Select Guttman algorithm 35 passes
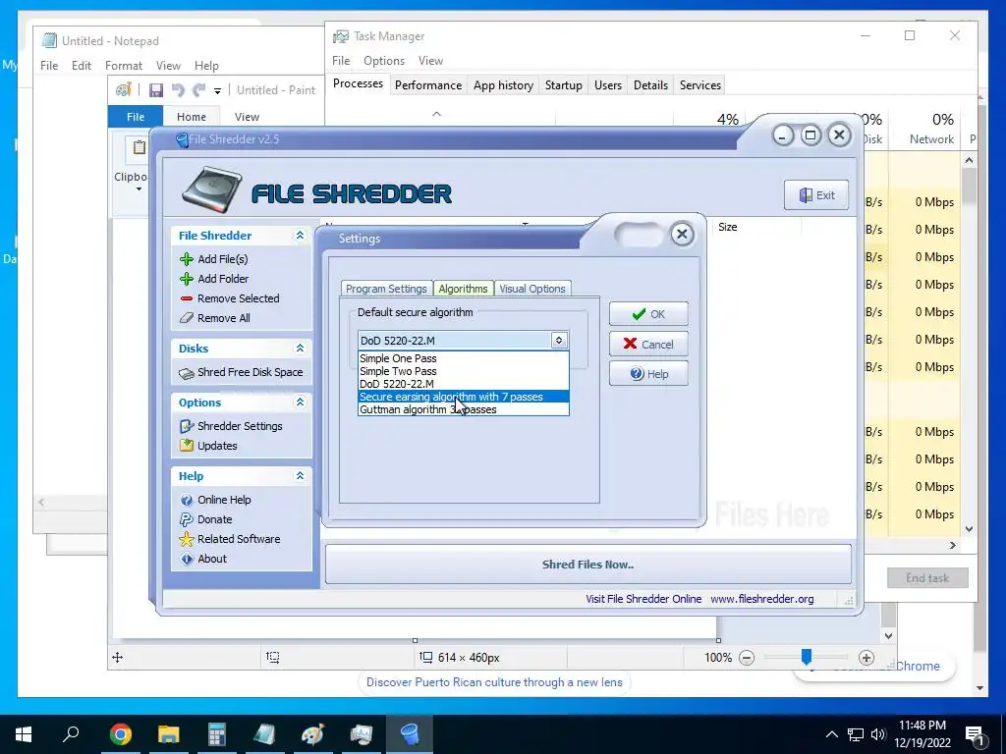The image size is (1006, 754). click(464, 409)
